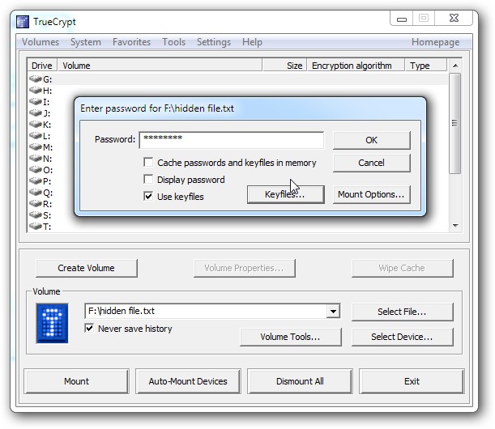Open the Favorites menu

pos(131,42)
